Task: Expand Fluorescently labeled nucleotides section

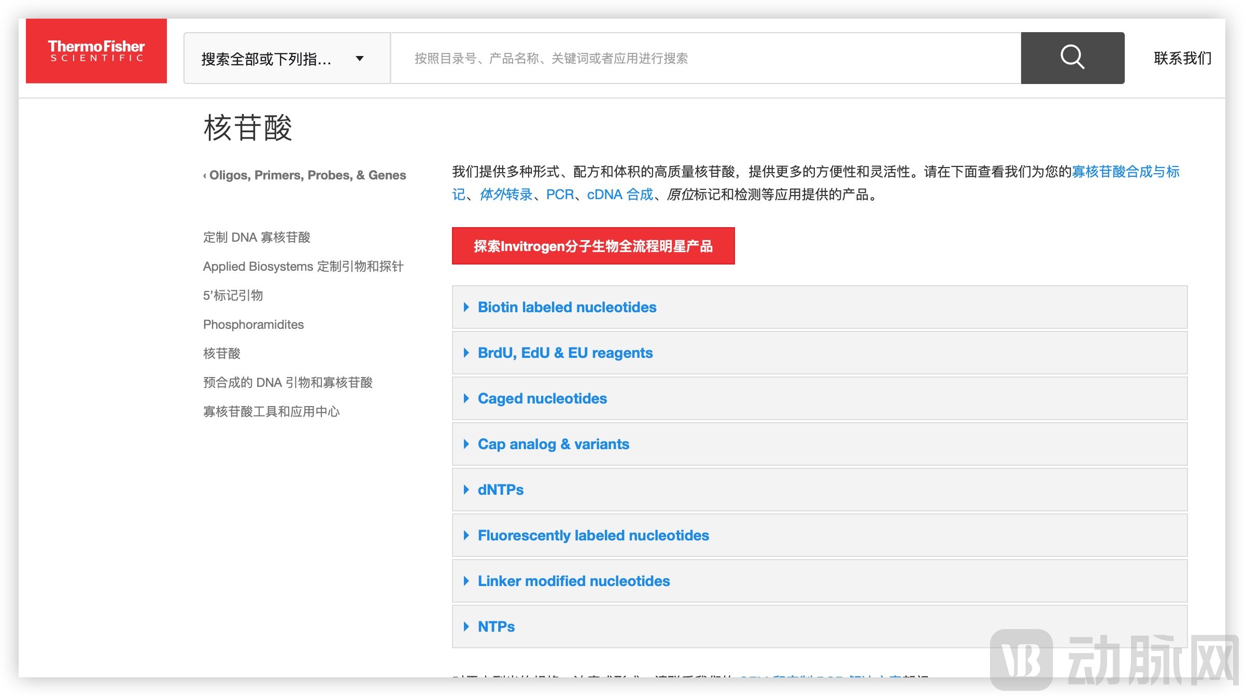Action: (593, 535)
